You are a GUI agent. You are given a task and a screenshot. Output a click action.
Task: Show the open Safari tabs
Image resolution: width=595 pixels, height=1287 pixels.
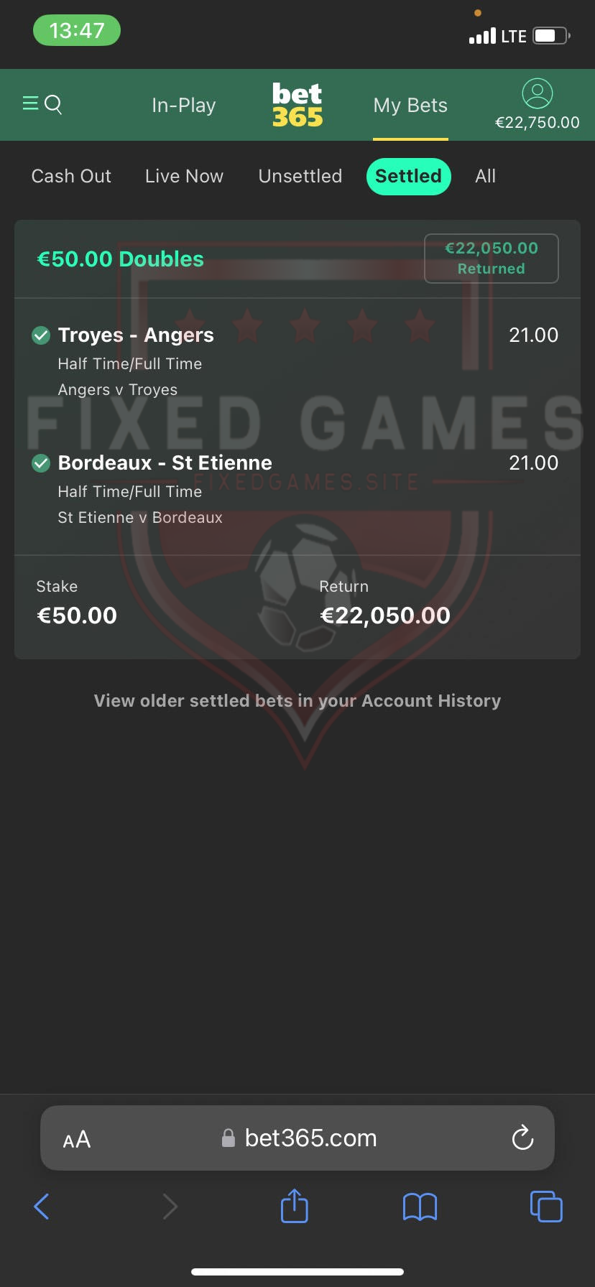pos(546,1207)
